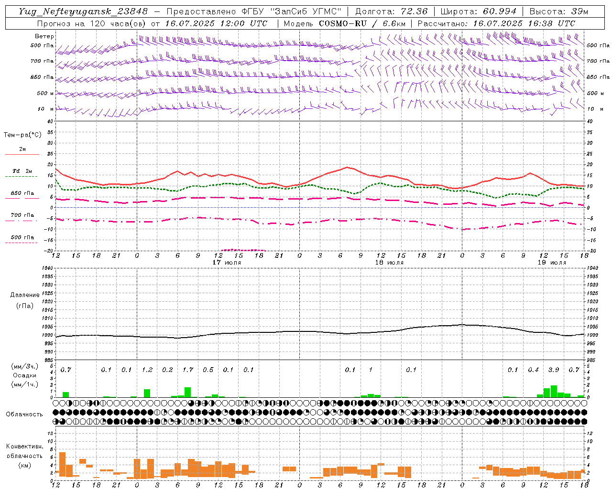Viewport: 612px width, 489px height.
Task: Click the red 2м legend line sample
Action: [x=22, y=155]
